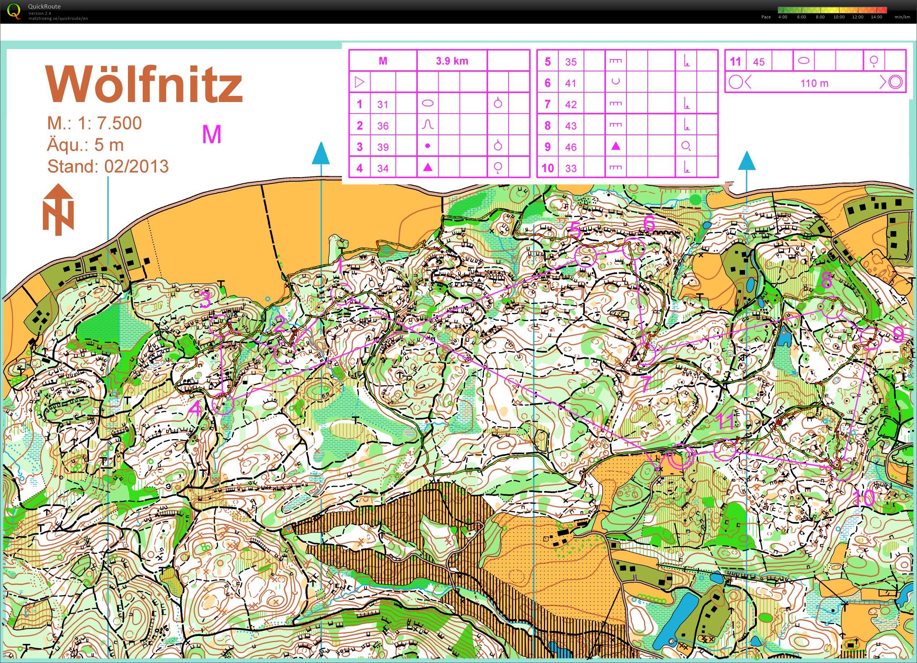Click the 'Version 2.4' text in header

[40, 13]
